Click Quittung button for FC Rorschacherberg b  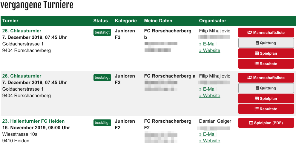pyautogui.click(x=266, y=43)
